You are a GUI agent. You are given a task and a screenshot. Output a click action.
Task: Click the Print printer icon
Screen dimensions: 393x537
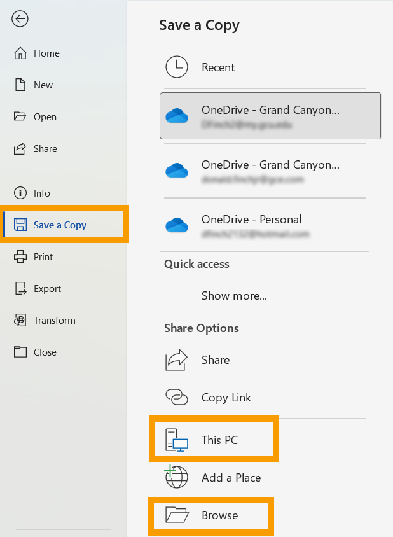click(x=20, y=257)
